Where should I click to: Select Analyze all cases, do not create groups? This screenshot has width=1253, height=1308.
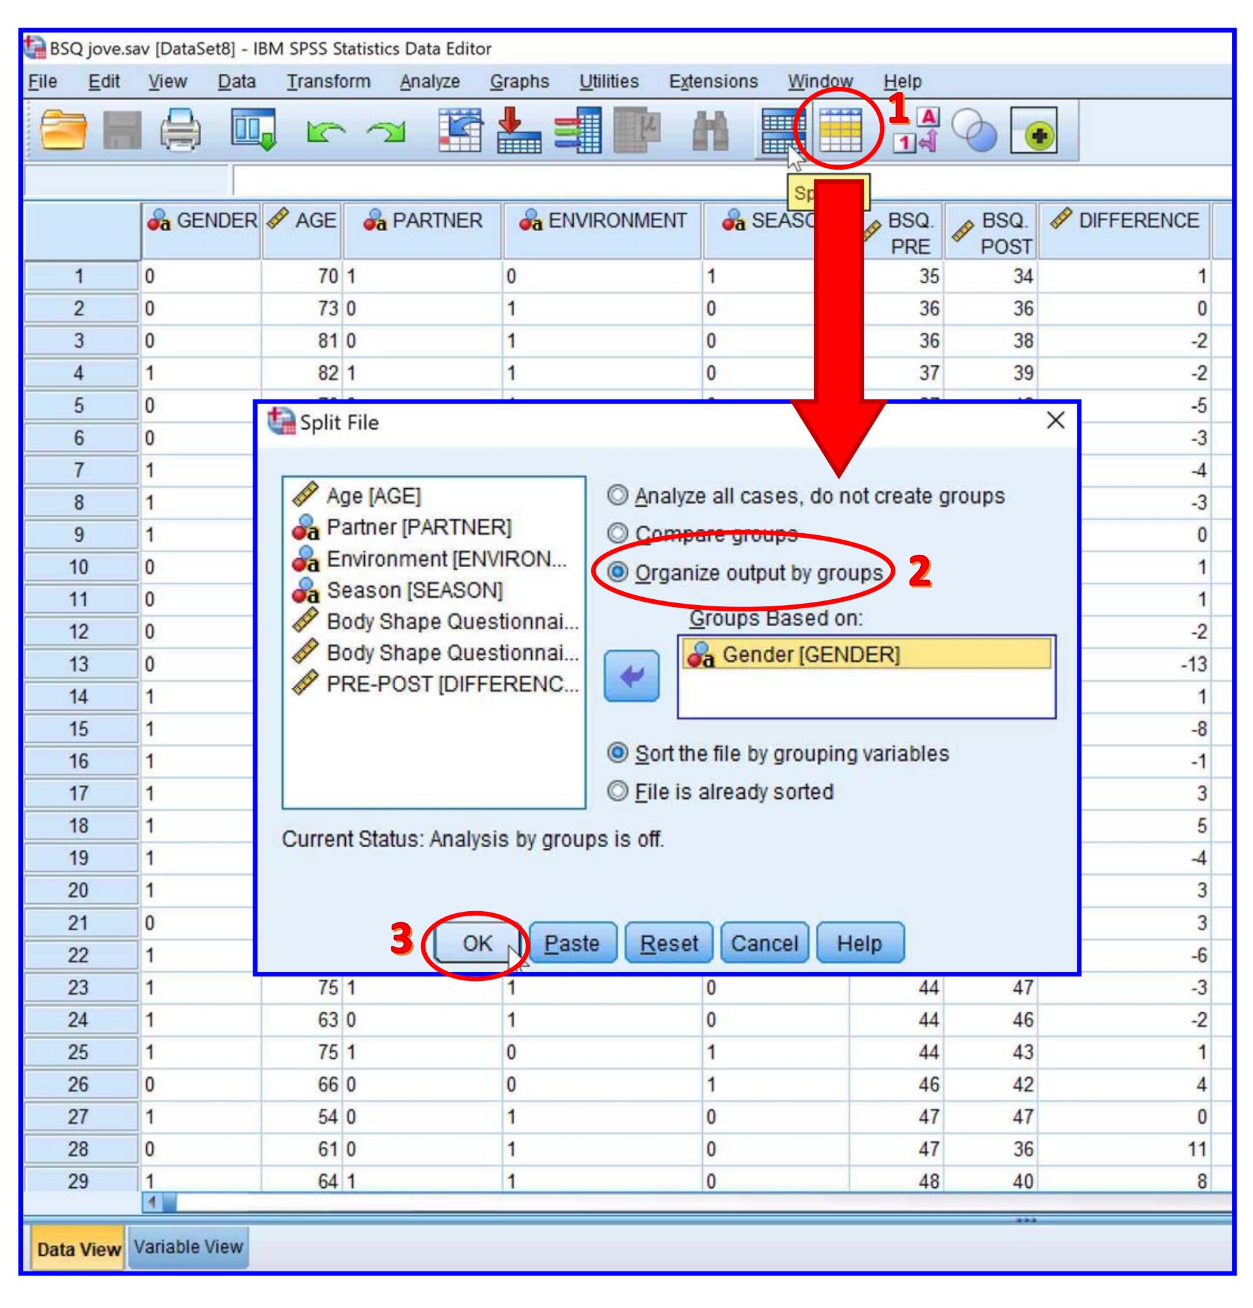(x=618, y=495)
